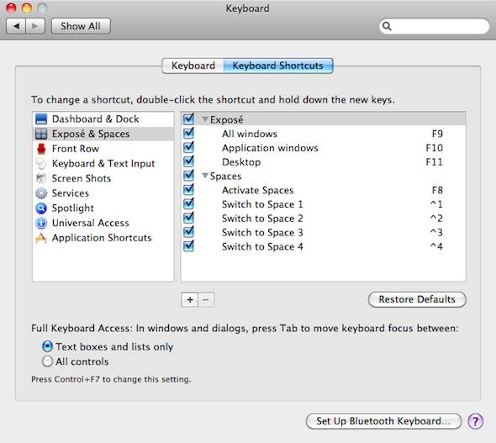Viewport: 496px width, 443px height.
Task: Click the Application Shortcuts icon
Action: pos(41,238)
